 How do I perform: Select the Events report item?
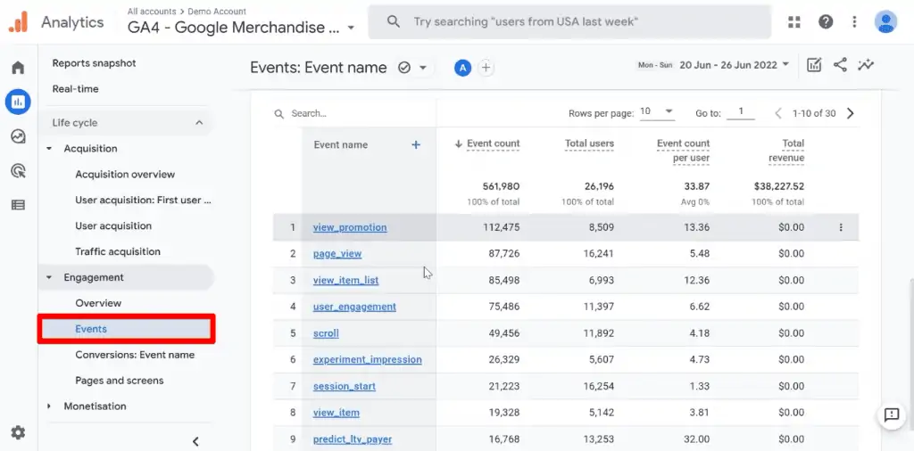tap(127, 329)
